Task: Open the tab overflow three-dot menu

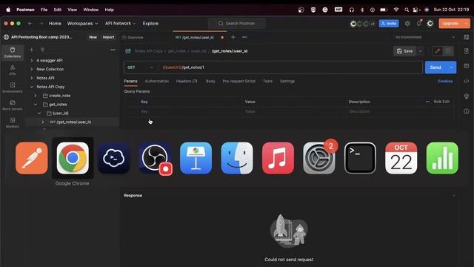Action: pos(244,37)
